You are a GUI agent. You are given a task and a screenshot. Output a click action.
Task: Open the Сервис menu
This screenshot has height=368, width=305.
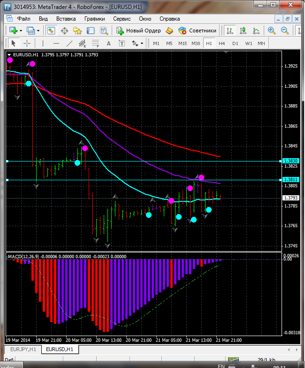pos(122,19)
